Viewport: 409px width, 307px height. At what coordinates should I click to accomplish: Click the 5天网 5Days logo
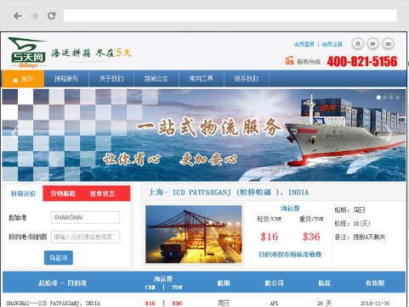27,53
